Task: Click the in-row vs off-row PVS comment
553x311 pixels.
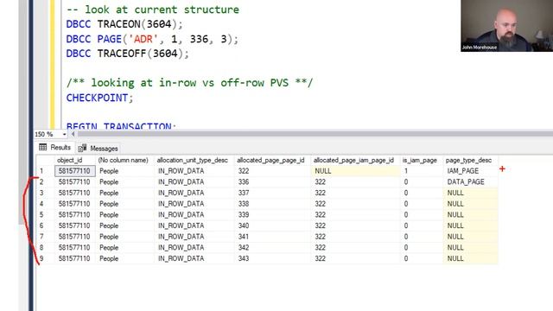Action: click(x=190, y=83)
